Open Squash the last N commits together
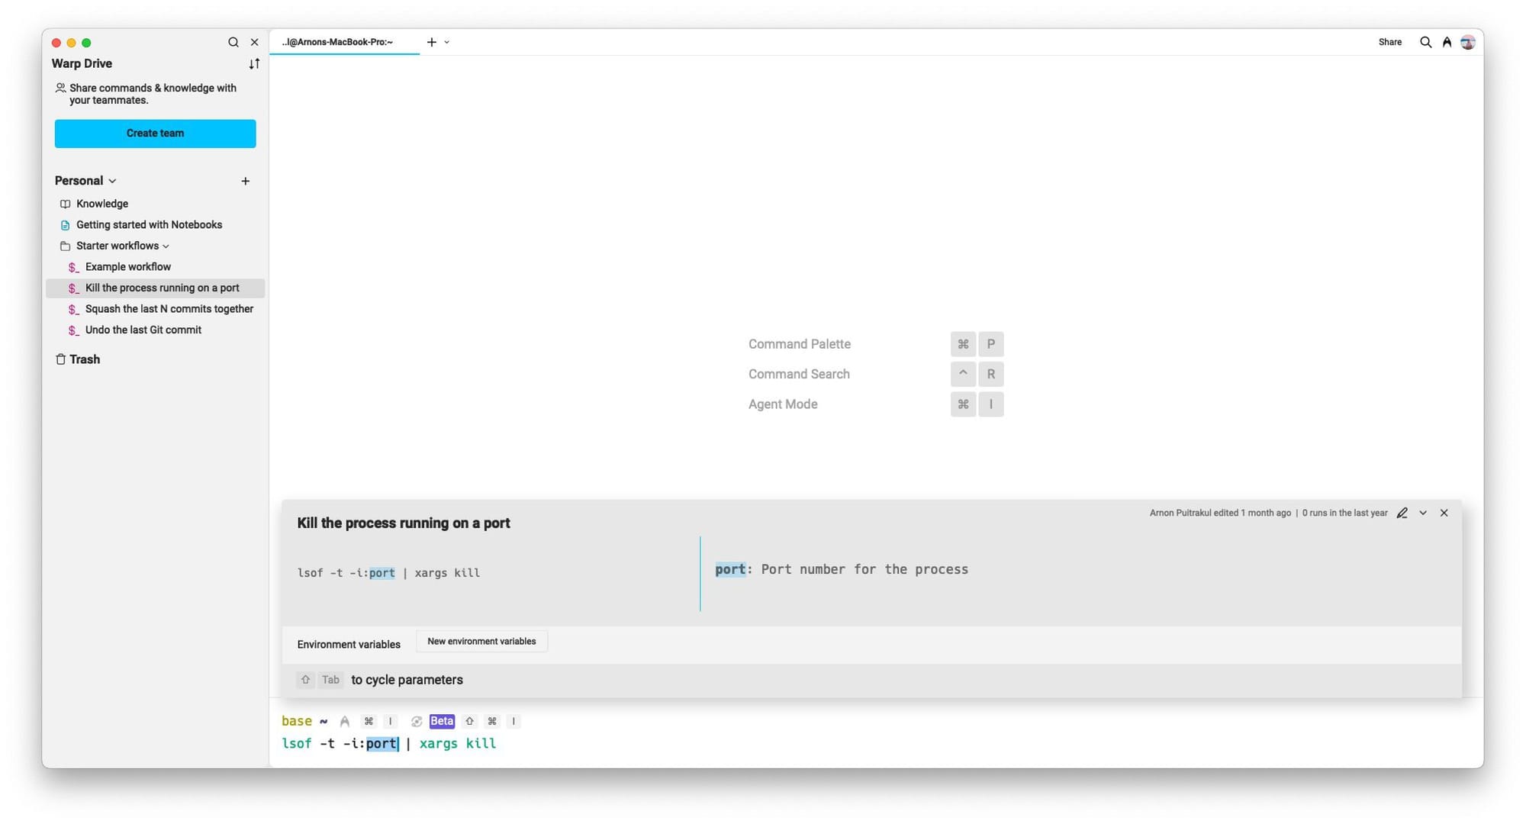The width and height of the screenshot is (1526, 824). 169,309
